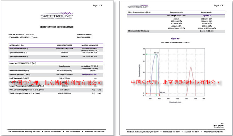
Task: Select the 'Min range 300-400nm' requirement
Action: coord(65,74)
